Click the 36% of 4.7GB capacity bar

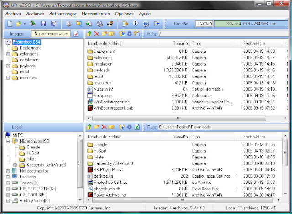(x=251, y=24)
